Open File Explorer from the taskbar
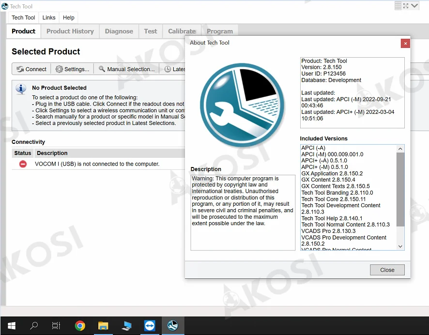 pyautogui.click(x=103, y=326)
